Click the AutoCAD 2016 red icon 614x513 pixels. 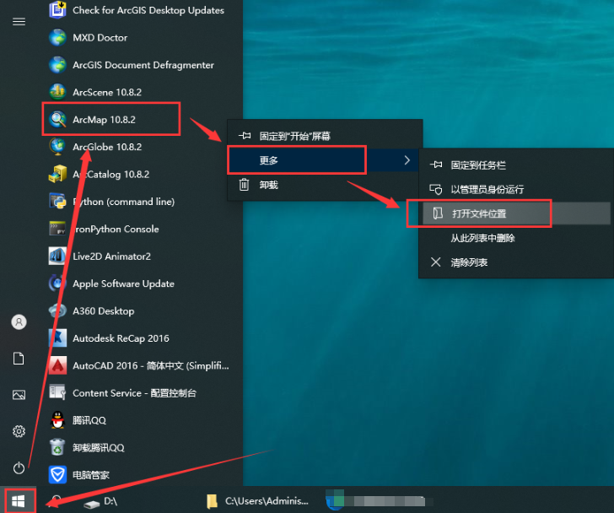tap(57, 365)
